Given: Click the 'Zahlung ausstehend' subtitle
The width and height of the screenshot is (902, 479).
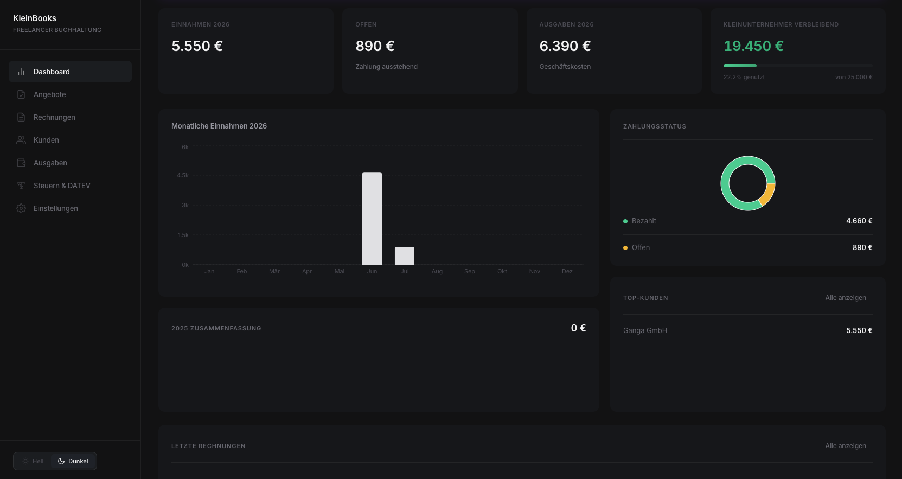Looking at the screenshot, I should (386, 67).
